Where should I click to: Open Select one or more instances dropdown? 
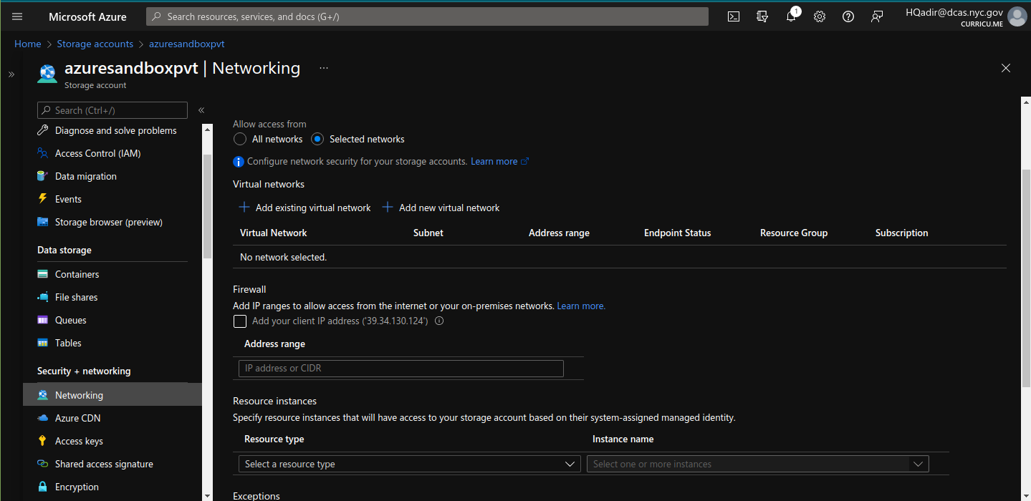tap(758, 464)
